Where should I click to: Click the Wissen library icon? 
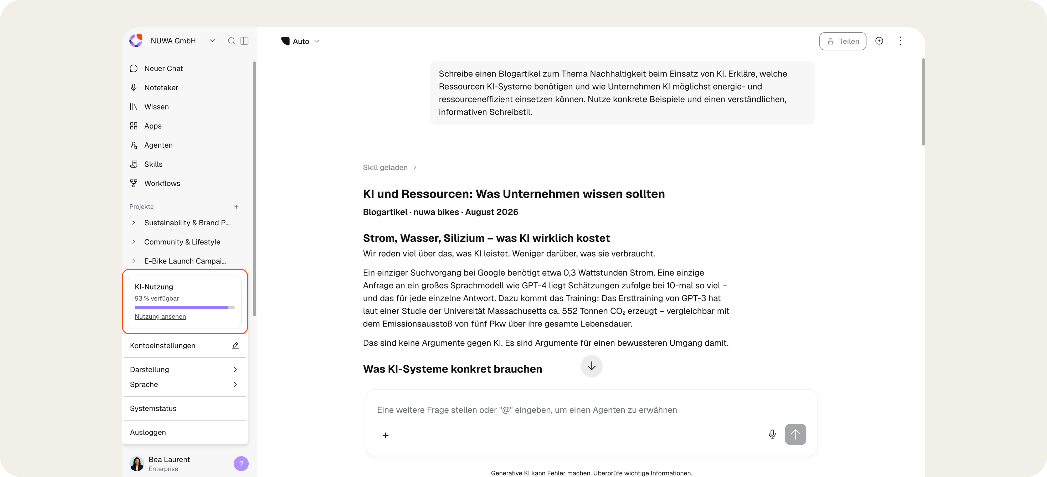pos(133,106)
